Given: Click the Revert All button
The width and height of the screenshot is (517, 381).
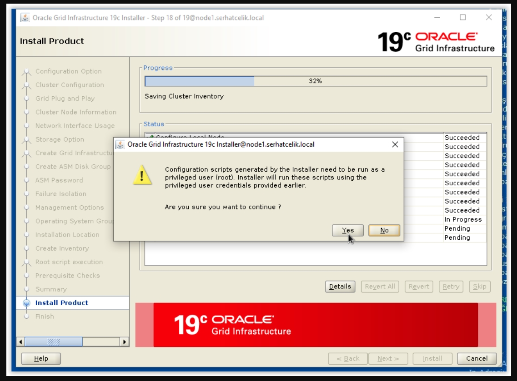Looking at the screenshot, I should point(380,287).
